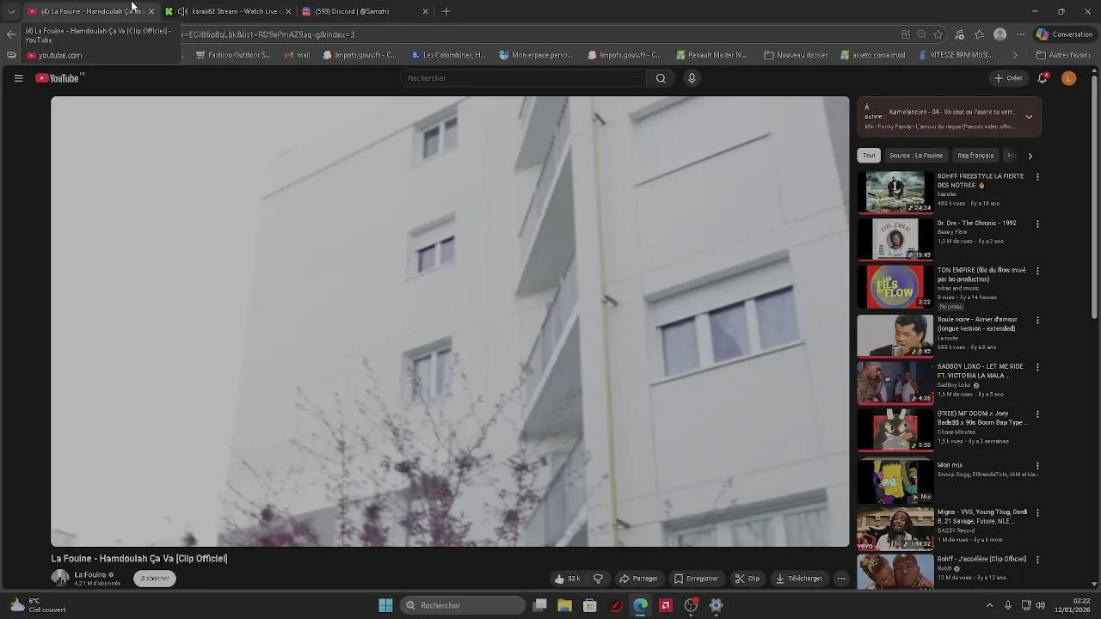Open YouTube notifications bell
This screenshot has width=1101, height=619.
pos(1043,78)
